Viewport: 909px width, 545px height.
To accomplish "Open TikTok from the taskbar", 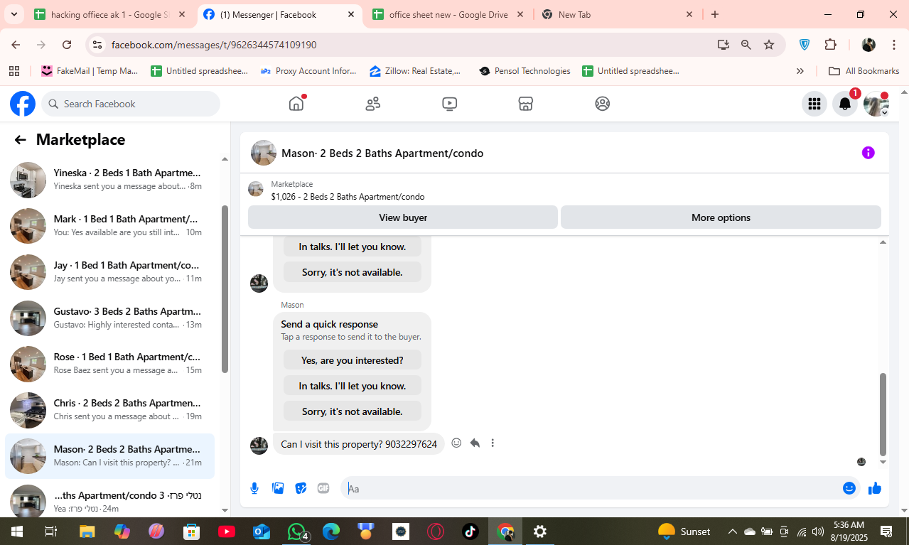I will [470, 531].
